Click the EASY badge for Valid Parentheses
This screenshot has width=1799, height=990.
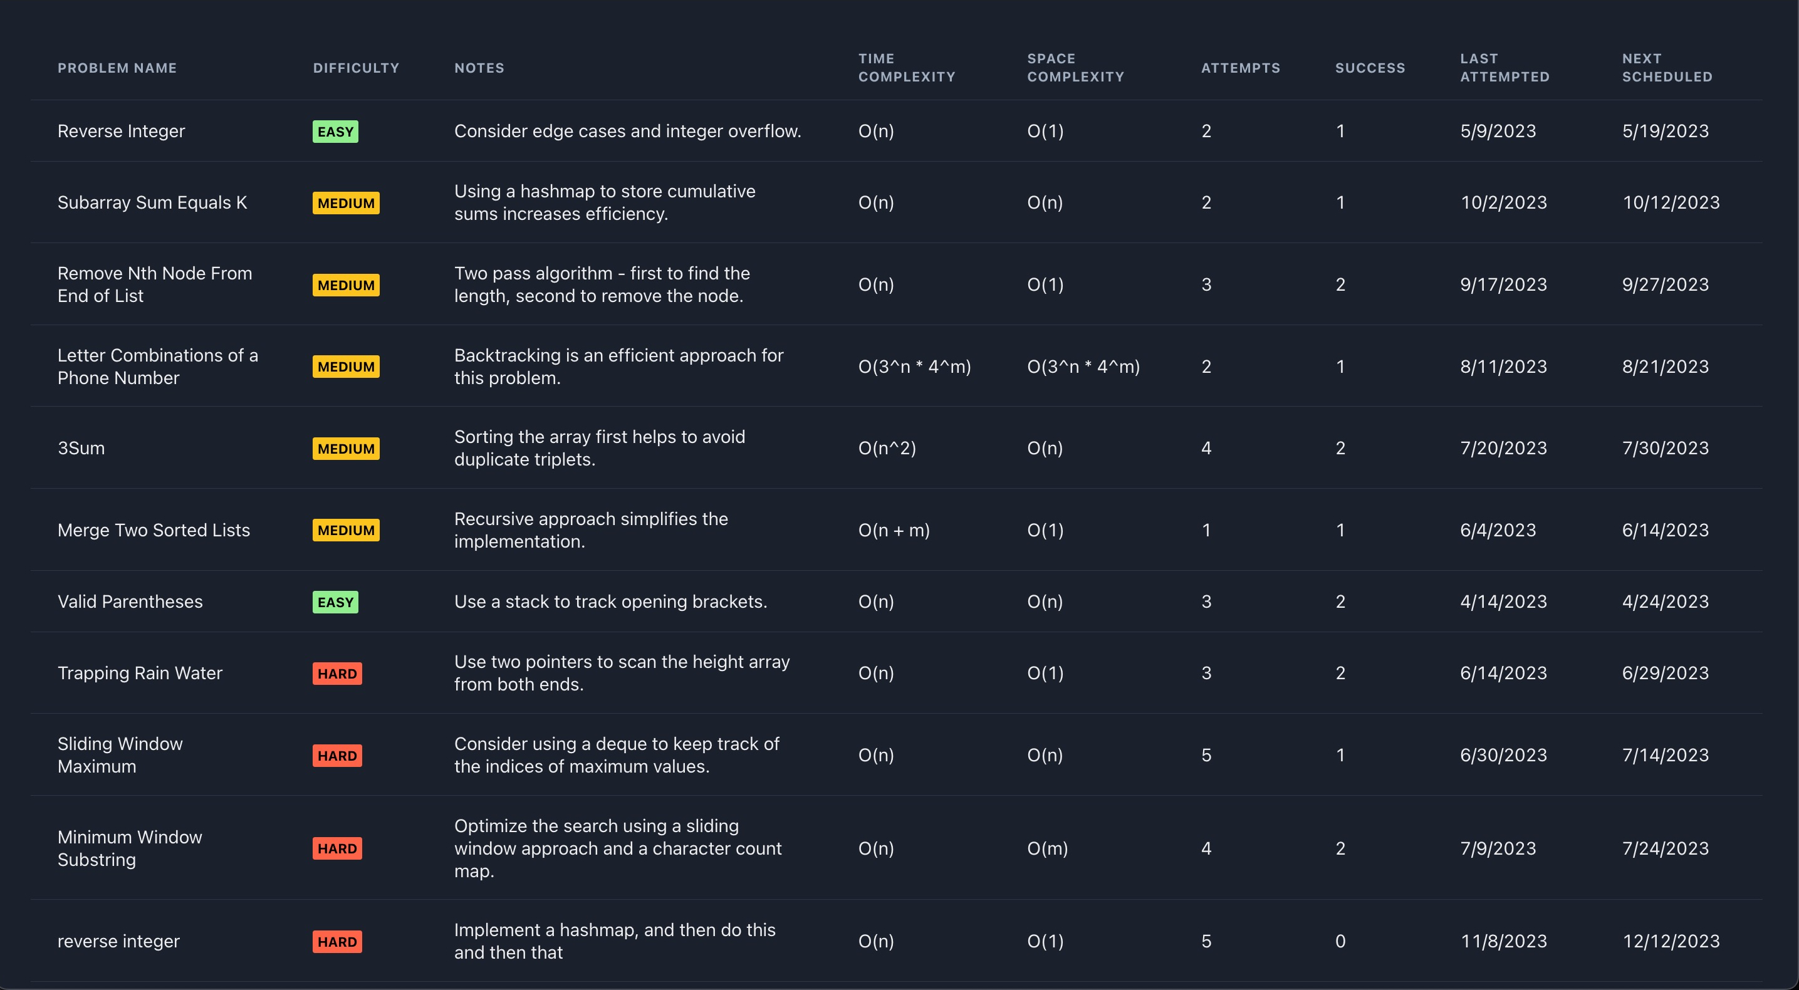point(335,602)
